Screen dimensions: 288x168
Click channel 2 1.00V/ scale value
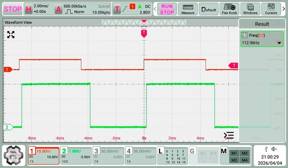point(75,151)
